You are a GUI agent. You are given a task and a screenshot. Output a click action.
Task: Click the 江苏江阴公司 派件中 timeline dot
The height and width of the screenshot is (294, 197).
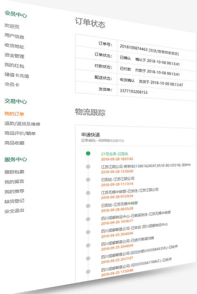pos(88,167)
